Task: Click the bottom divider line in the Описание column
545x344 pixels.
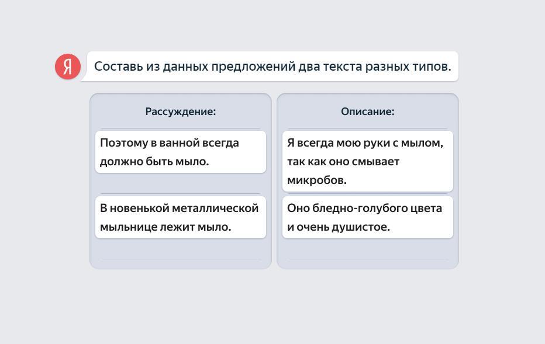Action: click(368, 259)
